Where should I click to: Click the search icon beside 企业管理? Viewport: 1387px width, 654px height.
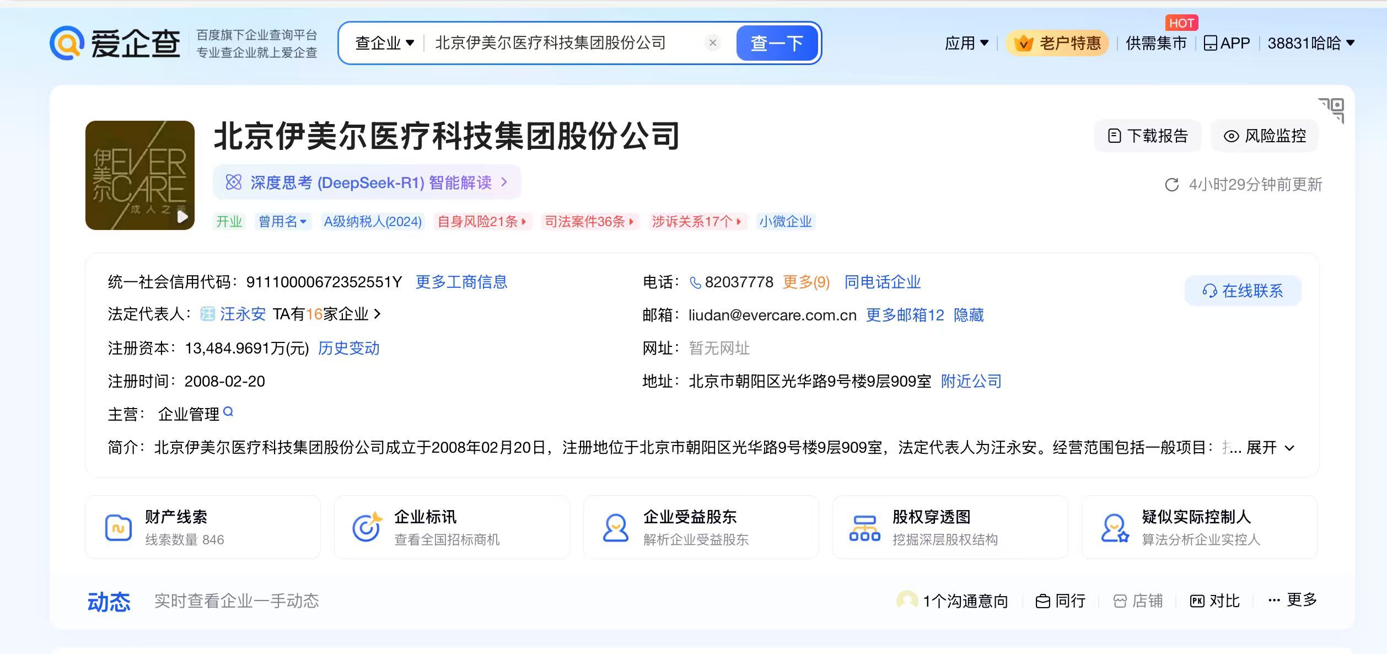coord(228,411)
